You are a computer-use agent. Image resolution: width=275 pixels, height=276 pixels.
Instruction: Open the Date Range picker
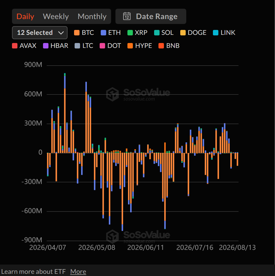(x=151, y=16)
